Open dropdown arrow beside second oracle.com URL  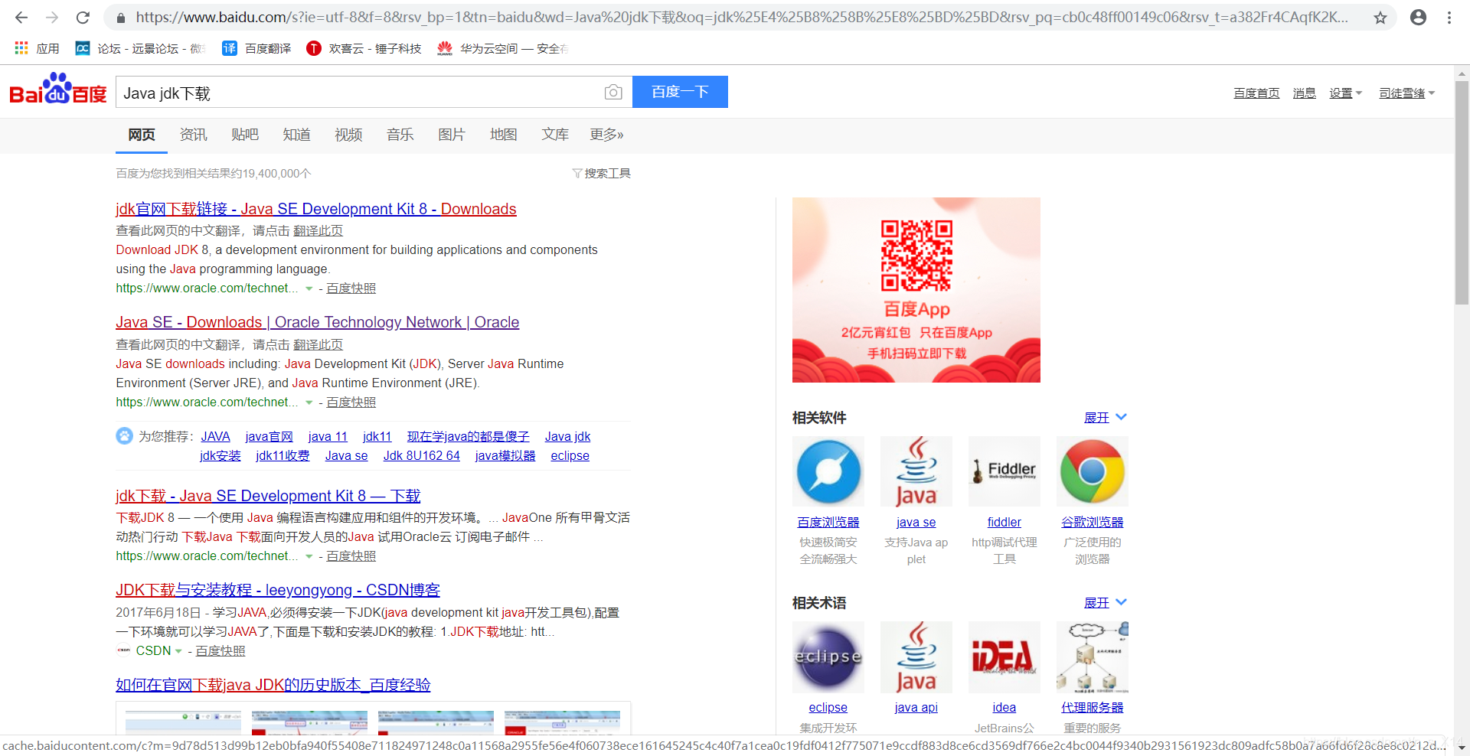click(x=309, y=403)
